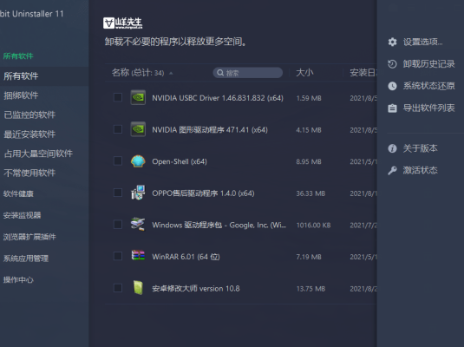Click the 13.75 MB size value
Image resolution: width=464 pixels, height=347 pixels.
pos(310,289)
